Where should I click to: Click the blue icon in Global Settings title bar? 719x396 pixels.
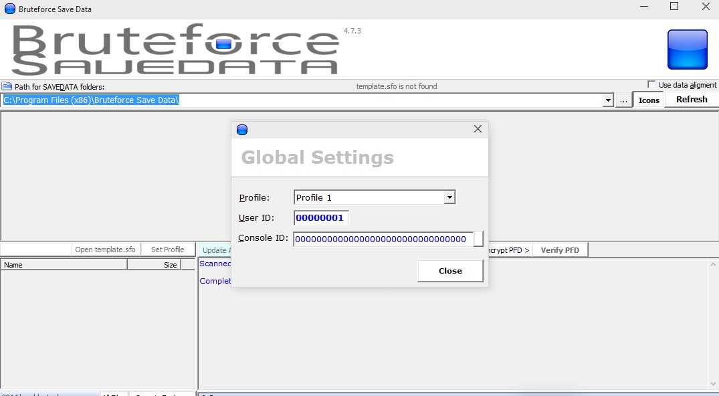242,130
